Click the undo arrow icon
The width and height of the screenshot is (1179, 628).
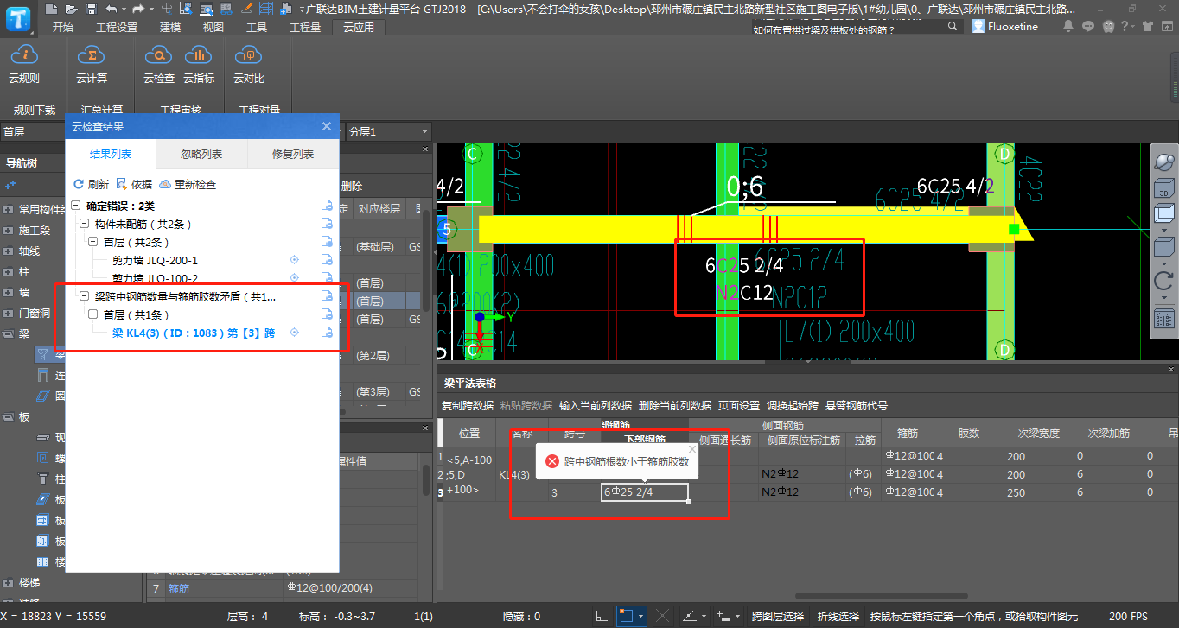112,9
